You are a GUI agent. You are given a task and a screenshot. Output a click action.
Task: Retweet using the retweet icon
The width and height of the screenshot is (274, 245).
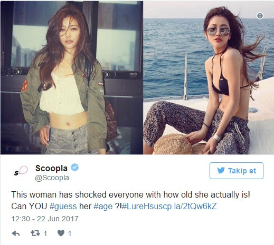(x=35, y=233)
